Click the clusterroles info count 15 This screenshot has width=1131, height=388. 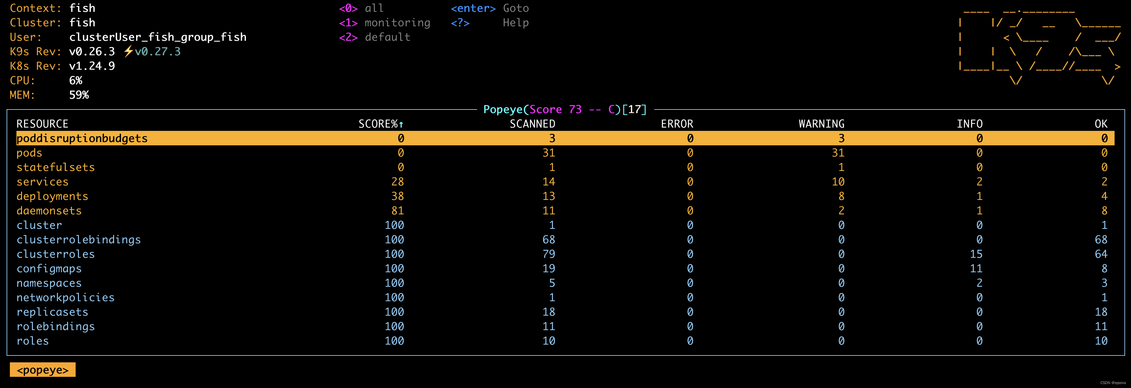[976, 254]
